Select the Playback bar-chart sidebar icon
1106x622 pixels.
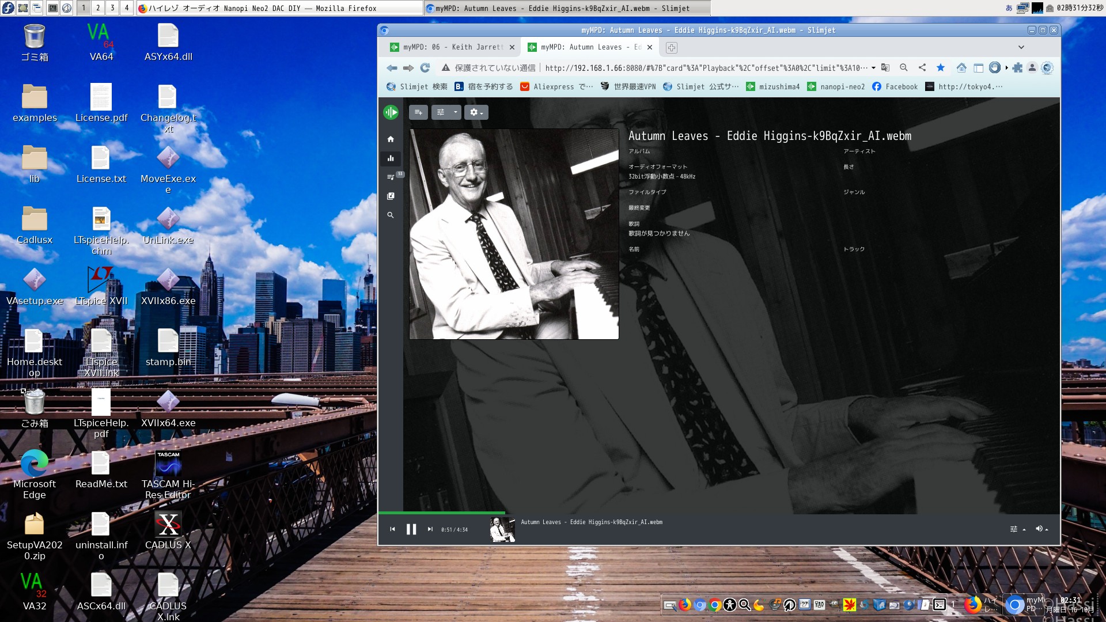(391, 158)
